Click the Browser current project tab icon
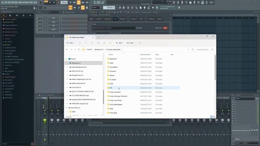The image size is (260, 146). pos(10,15)
